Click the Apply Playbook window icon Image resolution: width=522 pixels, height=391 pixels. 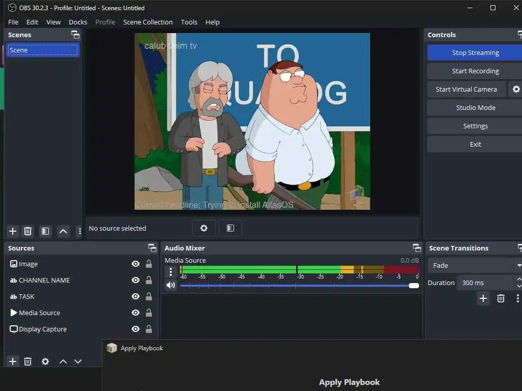tap(112, 348)
